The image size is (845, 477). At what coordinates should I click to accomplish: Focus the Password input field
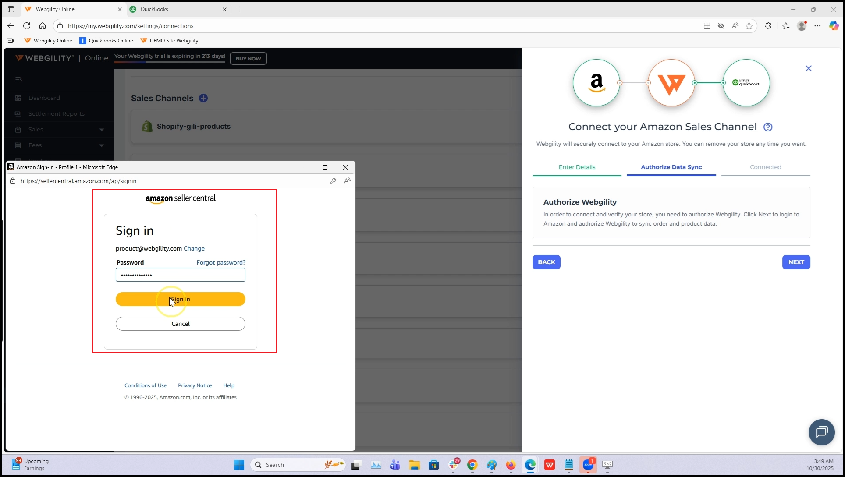tap(181, 275)
